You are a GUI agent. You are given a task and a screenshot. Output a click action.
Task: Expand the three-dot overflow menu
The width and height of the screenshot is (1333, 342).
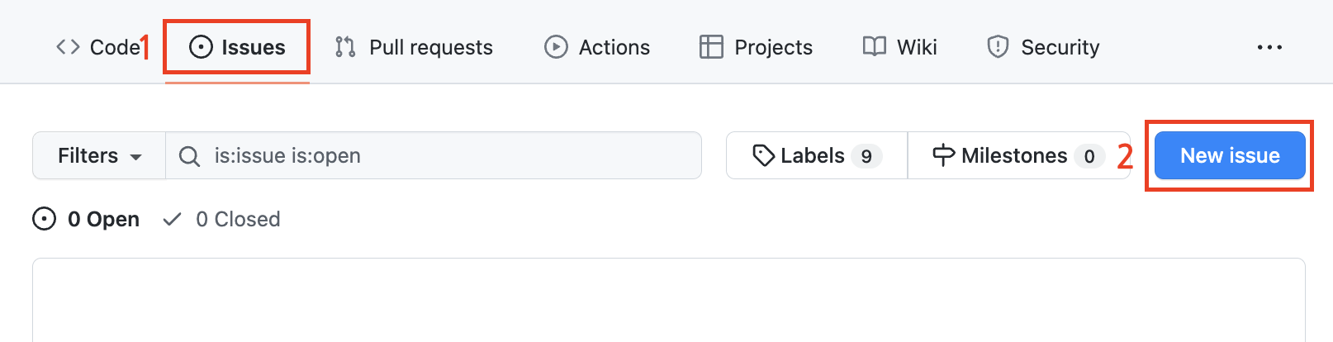click(1269, 47)
